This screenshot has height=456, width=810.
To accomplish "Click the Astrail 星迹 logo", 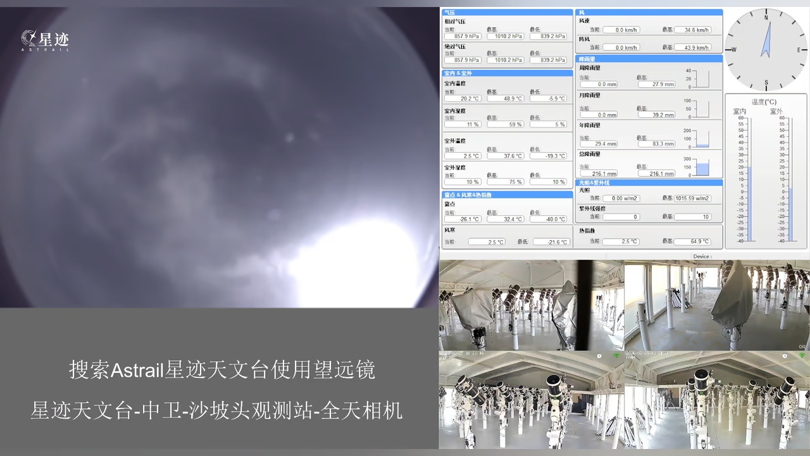I will [45, 41].
